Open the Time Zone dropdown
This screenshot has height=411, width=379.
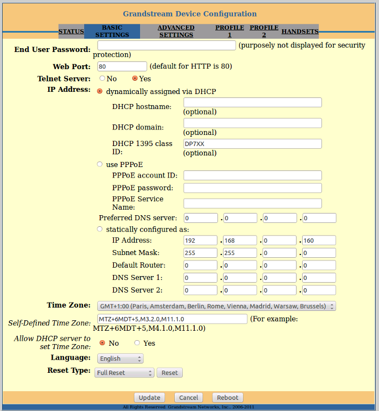pyautogui.click(x=216, y=306)
